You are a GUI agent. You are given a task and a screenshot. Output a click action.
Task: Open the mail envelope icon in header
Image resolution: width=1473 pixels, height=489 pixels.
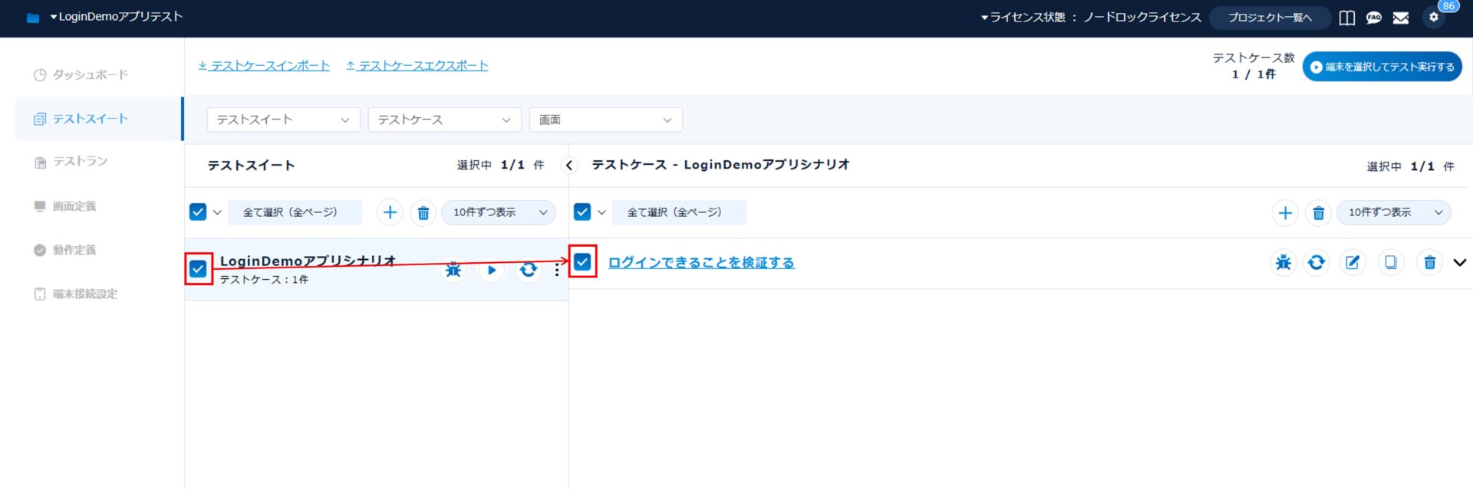[1401, 18]
